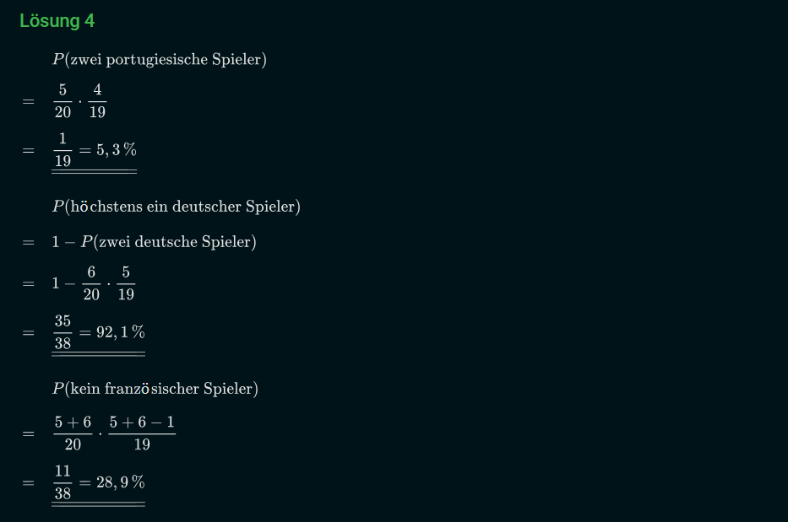Click the result "5,3 %"
This screenshot has height=522, width=788.
coord(116,150)
